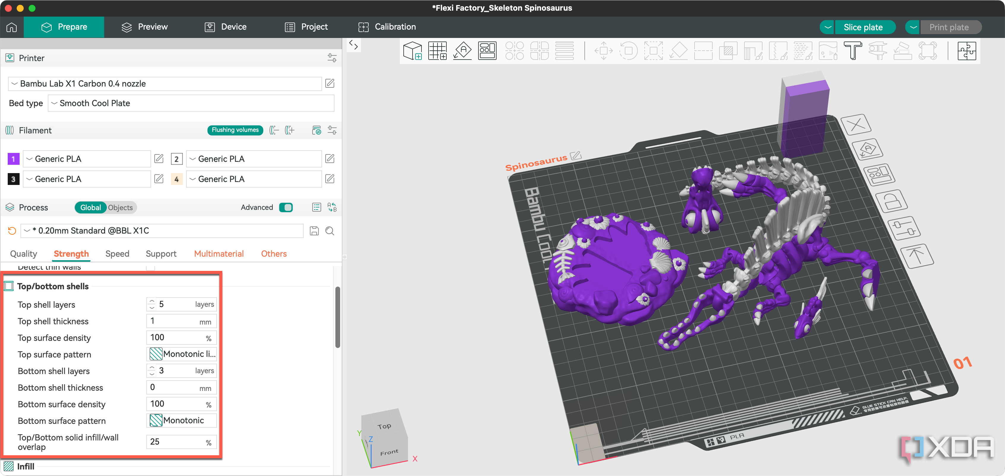Click the Arrange all objects icon

coord(487,51)
